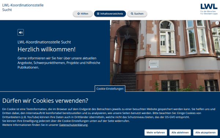This screenshot has height=138, width=220.
Task: Open the Inhaltsverzeichnis menu
Action: pos(110,14)
